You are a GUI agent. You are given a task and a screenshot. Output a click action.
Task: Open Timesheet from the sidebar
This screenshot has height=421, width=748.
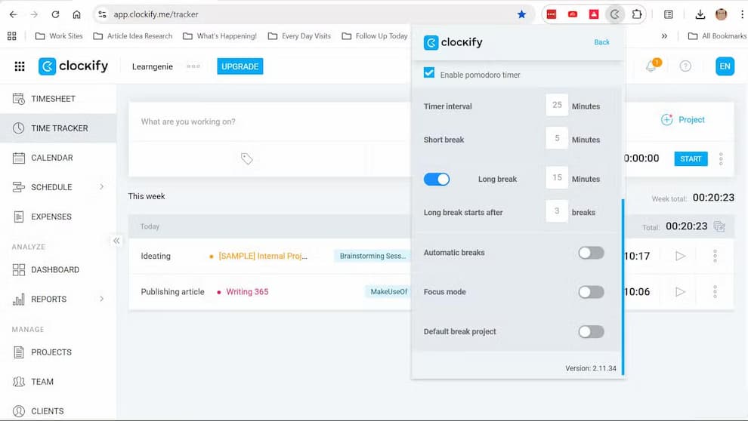pyautogui.click(x=53, y=99)
